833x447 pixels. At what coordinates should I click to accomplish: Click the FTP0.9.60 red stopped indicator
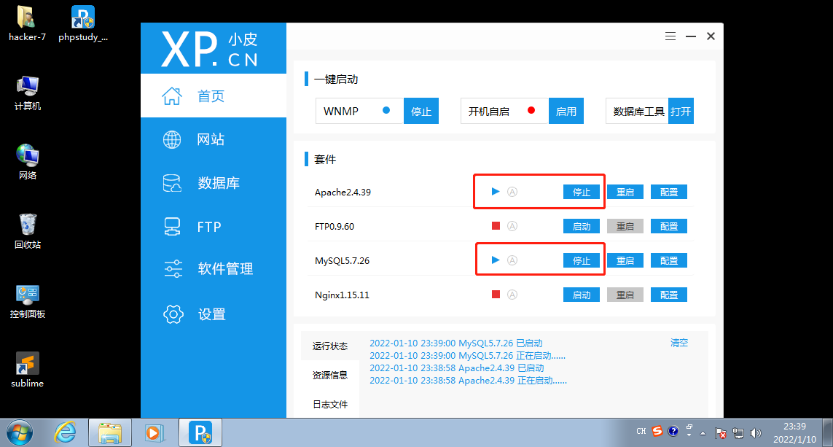point(496,226)
